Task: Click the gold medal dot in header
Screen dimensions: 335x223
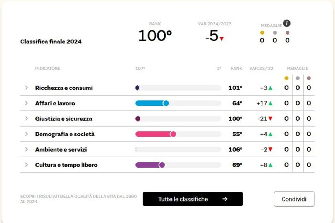Action: (262, 33)
